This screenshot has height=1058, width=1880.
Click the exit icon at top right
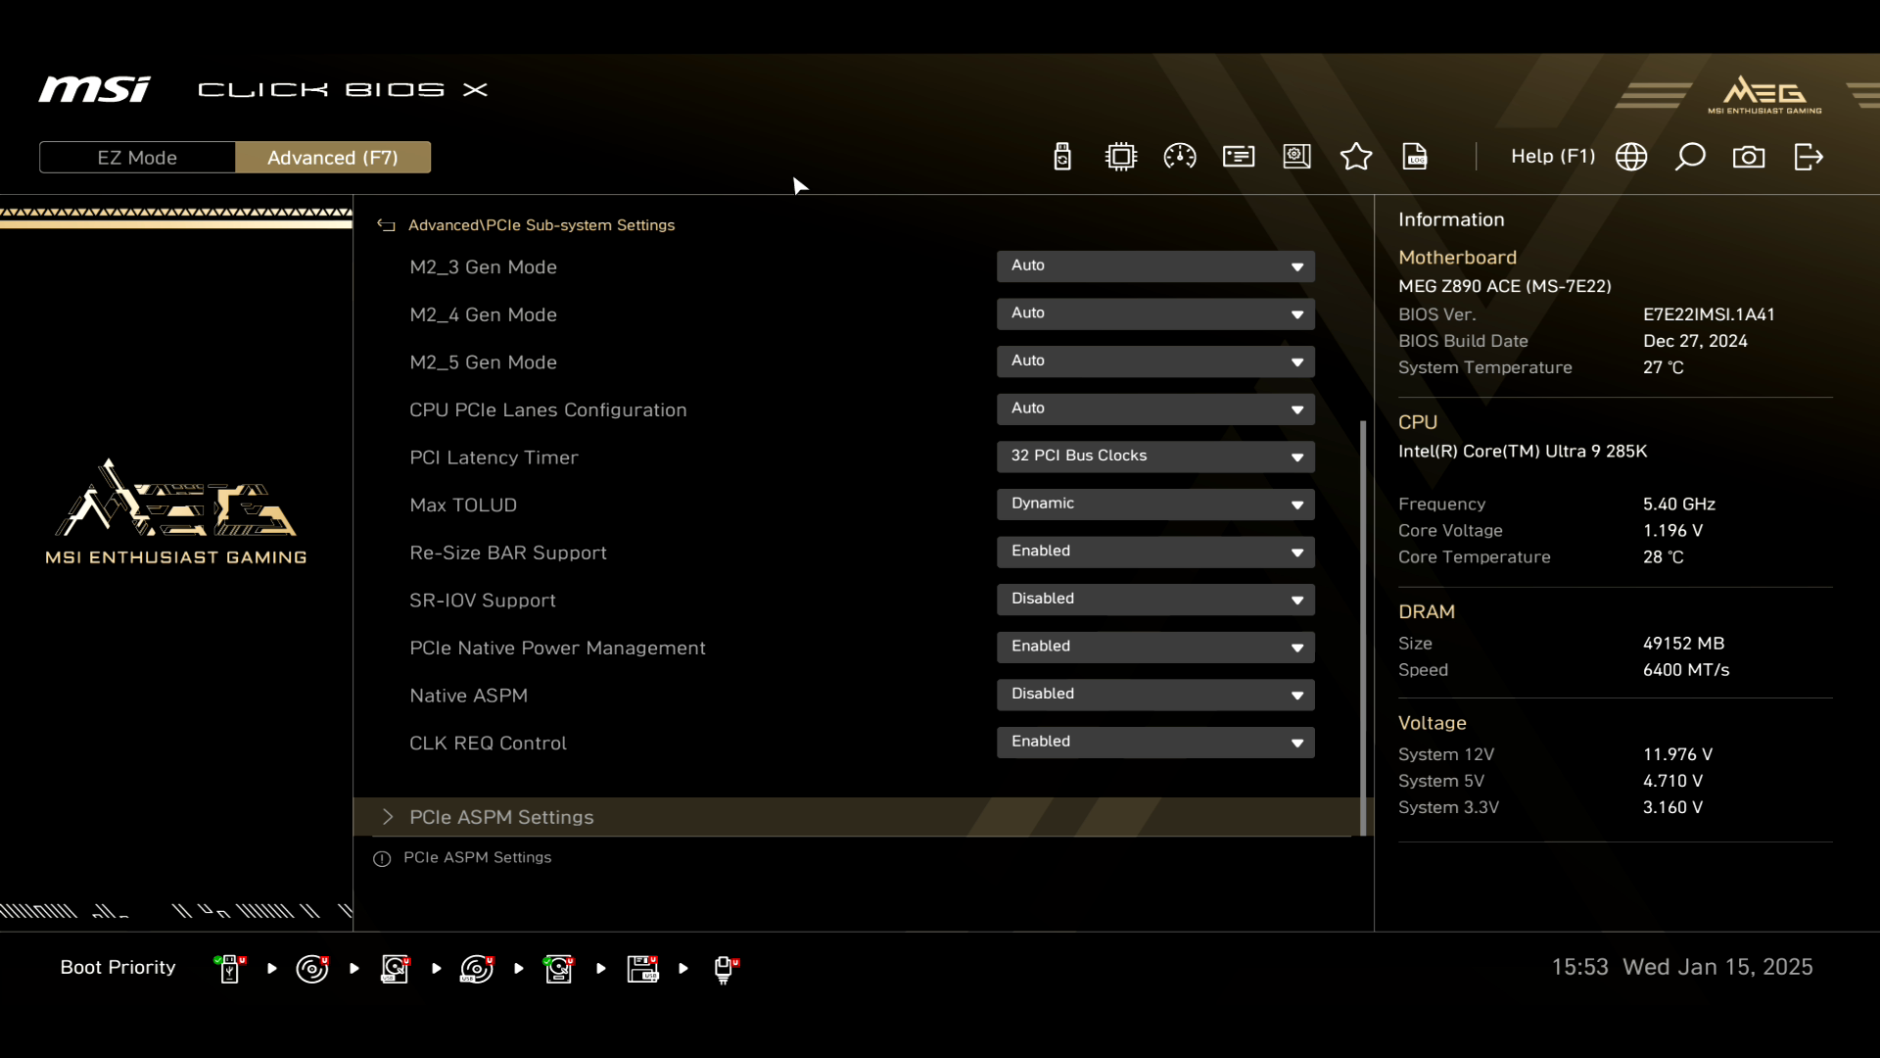[1809, 157]
